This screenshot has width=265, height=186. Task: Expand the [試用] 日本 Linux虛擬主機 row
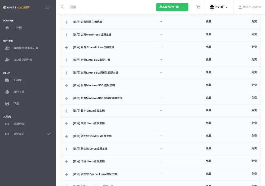pyautogui.click(x=67, y=111)
